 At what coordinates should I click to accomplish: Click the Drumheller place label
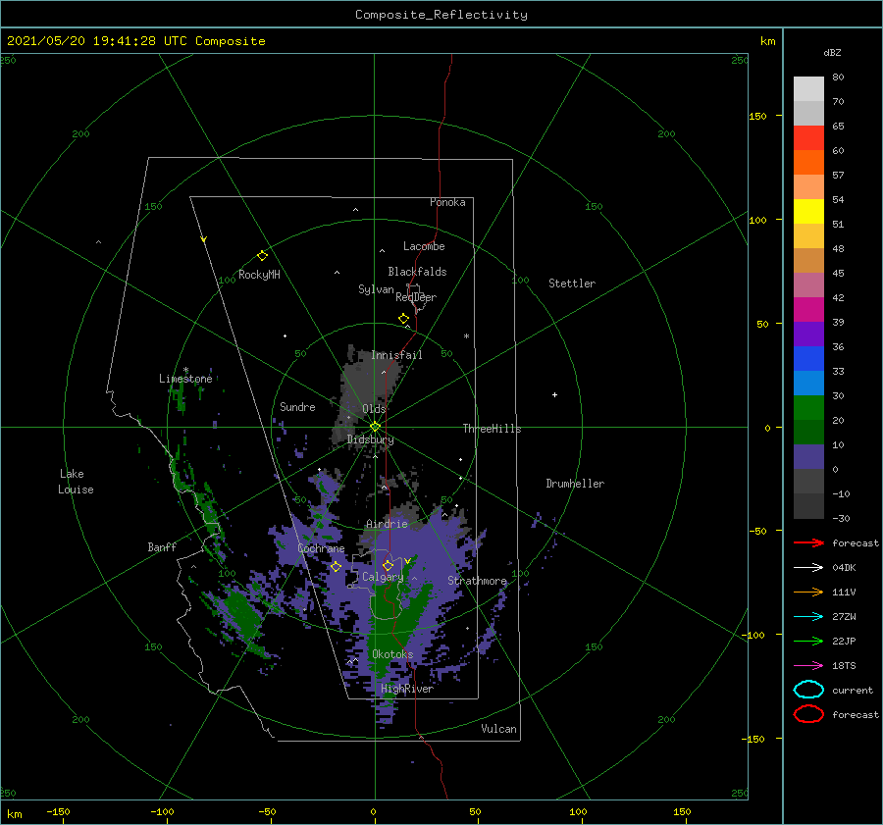575,484
